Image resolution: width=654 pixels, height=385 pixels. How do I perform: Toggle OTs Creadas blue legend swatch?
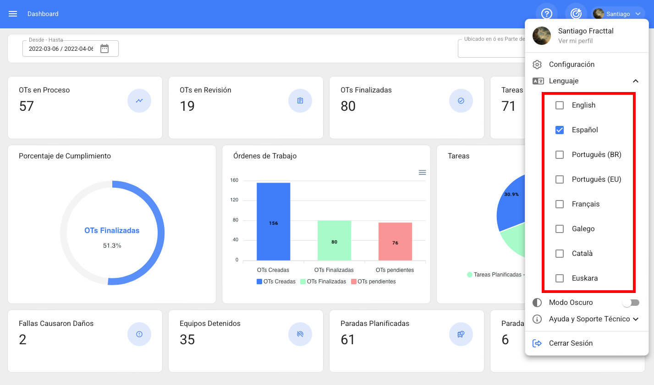tap(259, 282)
